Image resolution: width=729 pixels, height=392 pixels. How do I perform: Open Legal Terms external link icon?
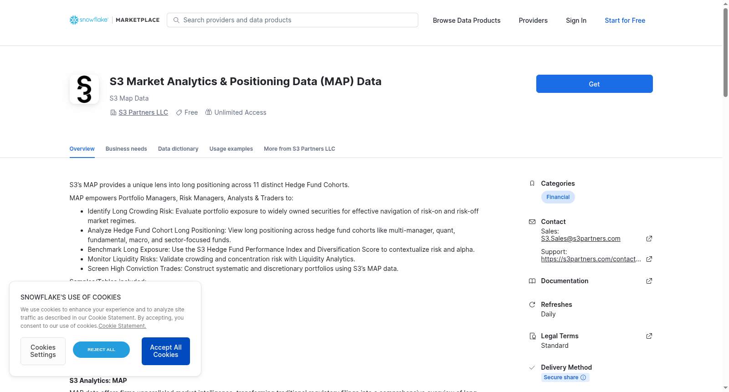click(x=649, y=336)
